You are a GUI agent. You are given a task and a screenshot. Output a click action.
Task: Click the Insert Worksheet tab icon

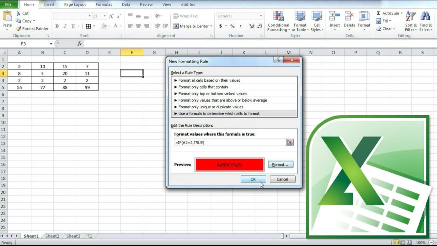tap(90, 236)
